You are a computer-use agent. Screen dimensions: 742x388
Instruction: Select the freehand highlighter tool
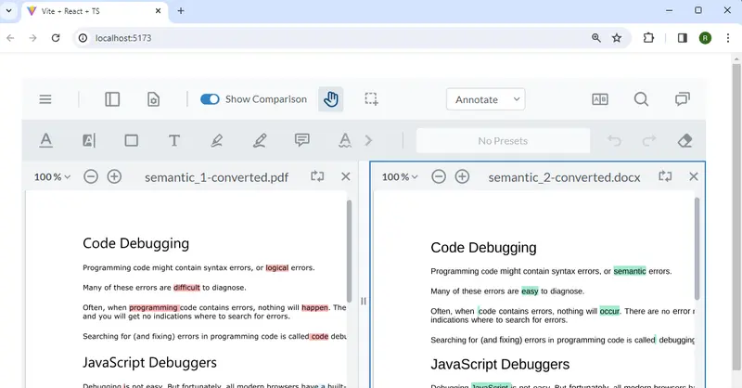[217, 140]
